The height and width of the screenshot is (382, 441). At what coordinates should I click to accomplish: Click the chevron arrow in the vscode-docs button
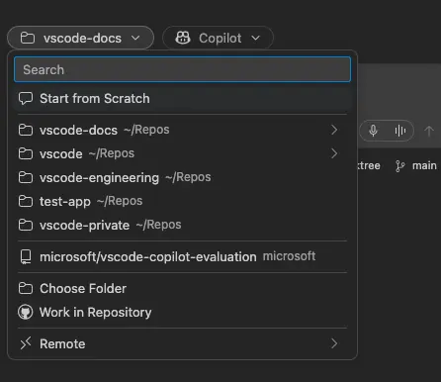click(135, 39)
